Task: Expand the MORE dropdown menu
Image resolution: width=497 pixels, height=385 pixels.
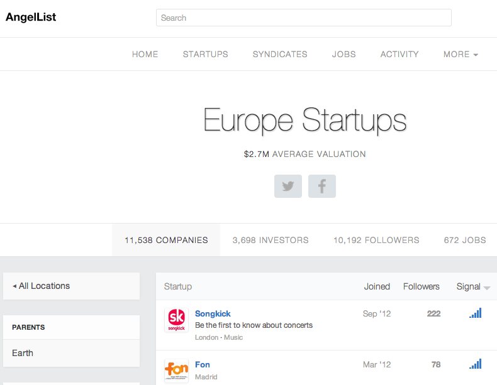Action: tap(461, 55)
